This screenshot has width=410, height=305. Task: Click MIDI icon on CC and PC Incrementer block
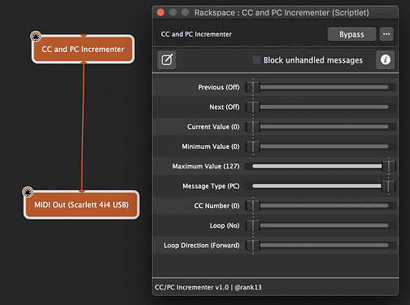tap(36, 37)
